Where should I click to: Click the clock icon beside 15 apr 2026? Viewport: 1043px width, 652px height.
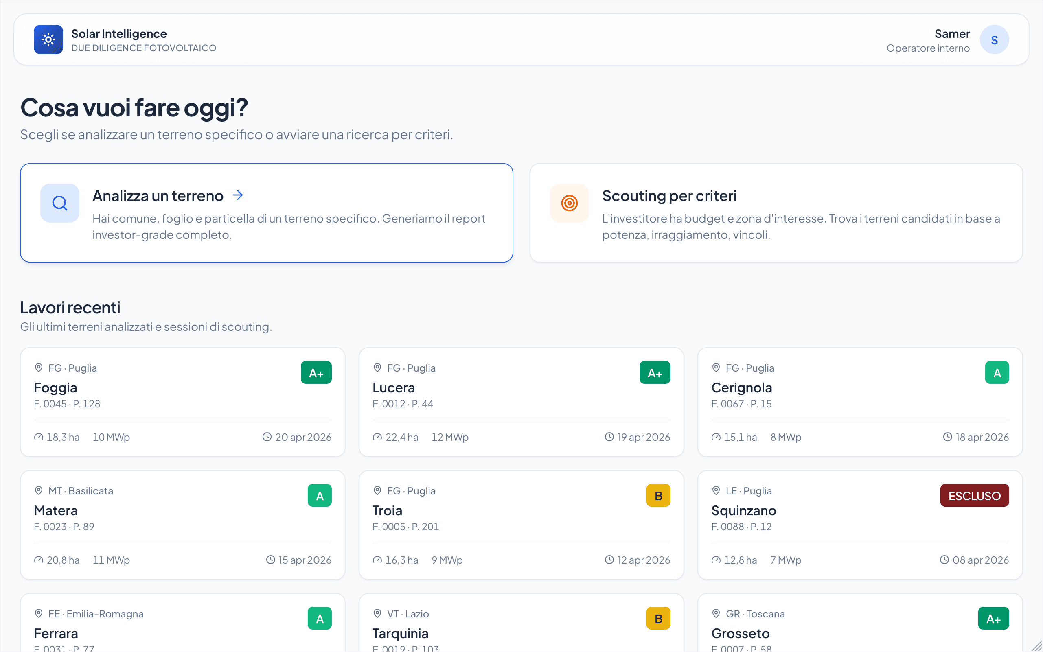tap(270, 560)
